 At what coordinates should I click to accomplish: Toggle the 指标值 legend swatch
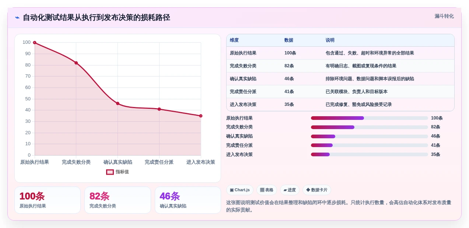[110, 172]
